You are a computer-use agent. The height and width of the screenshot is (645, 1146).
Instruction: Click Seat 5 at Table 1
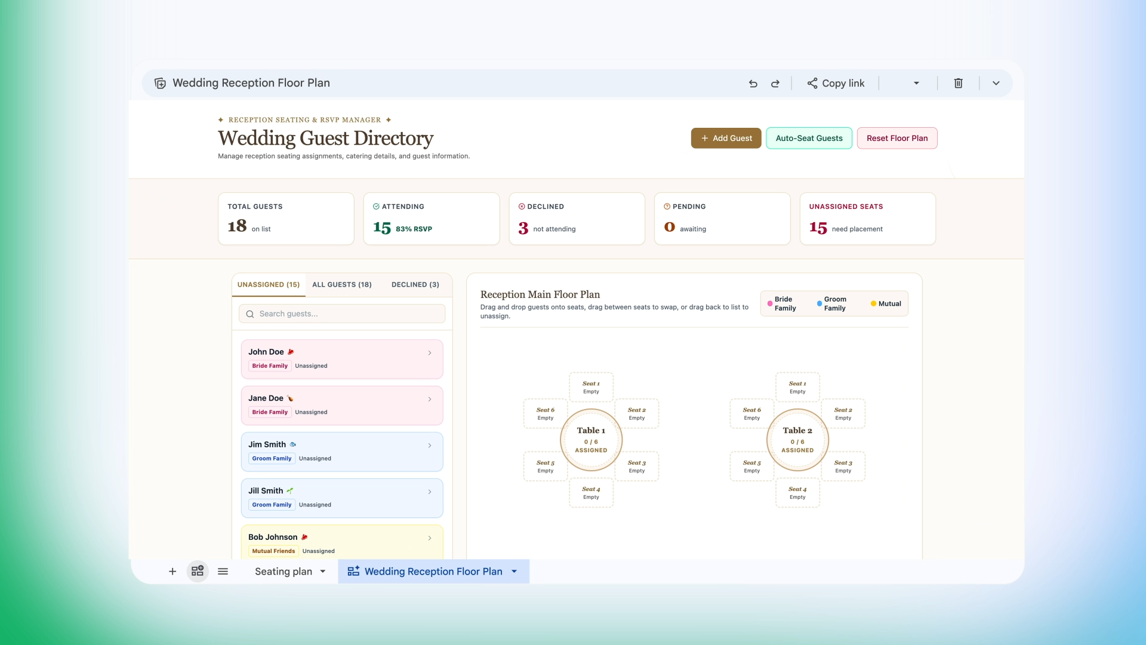[x=546, y=466]
